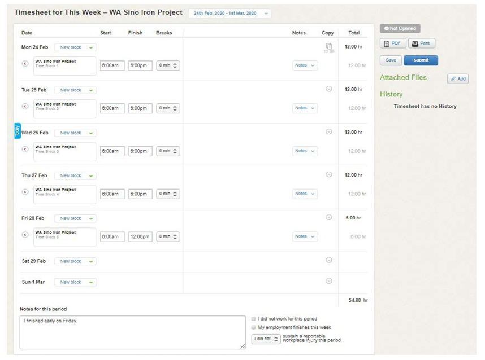This screenshot has width=485, height=360.
Task: Expand Notes dropdown for Tuesday's time block
Action: pos(305,108)
